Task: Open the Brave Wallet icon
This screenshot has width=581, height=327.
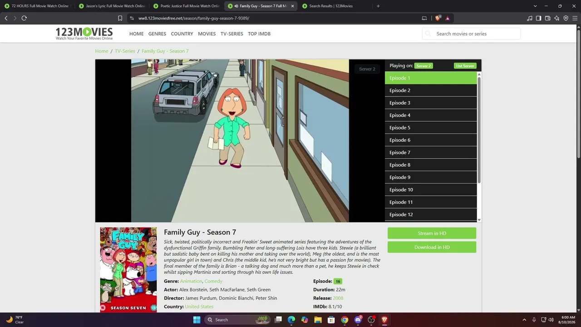Action: coord(547,18)
